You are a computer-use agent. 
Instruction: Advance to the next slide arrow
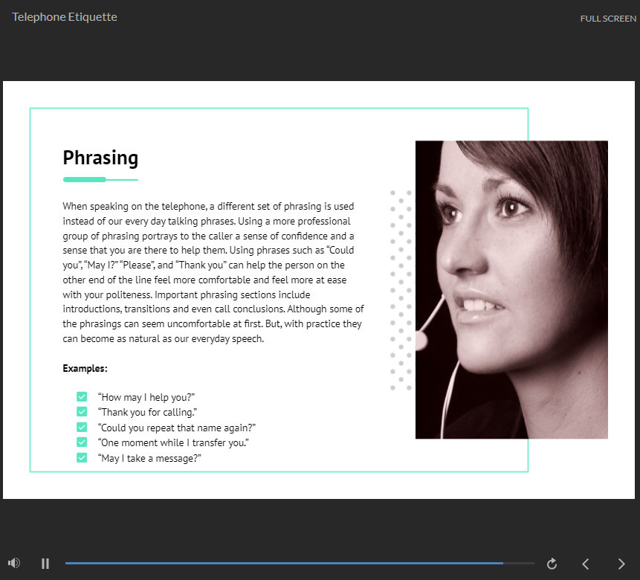pyautogui.click(x=621, y=564)
